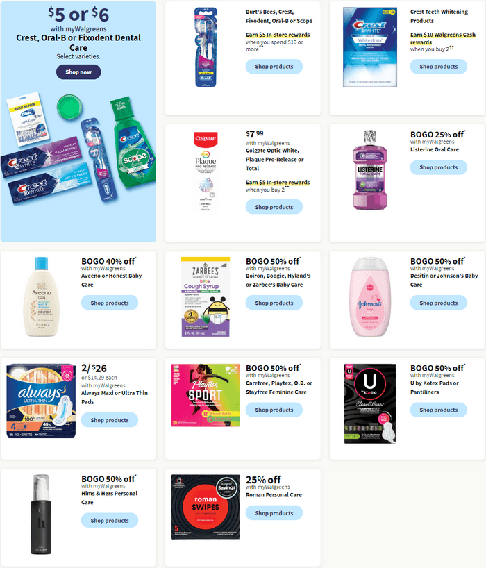Open the Zarbee's Cough Syrup product image
This screenshot has height=568, width=486.
[206, 296]
